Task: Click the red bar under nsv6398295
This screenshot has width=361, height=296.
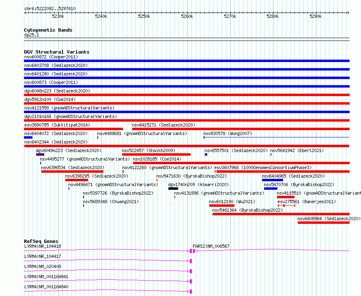Action: click(x=77, y=180)
